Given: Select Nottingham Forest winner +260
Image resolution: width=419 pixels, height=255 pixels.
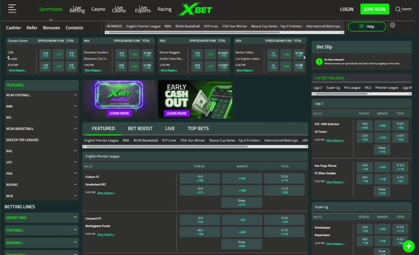Looking at the screenshot, I should click(x=242, y=232).
